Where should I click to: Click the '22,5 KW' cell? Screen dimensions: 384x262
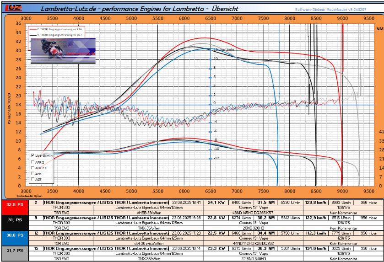point(216,233)
